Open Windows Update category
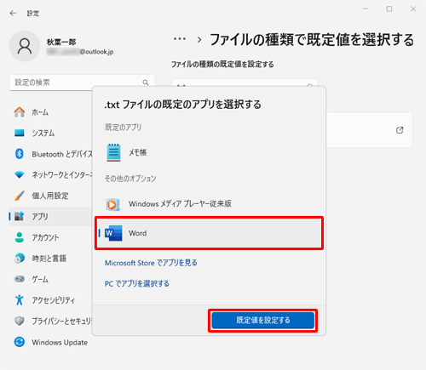426x370 pixels. [x=50, y=342]
